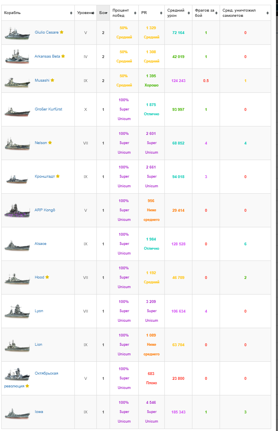278x431 pixels.
Task: Sort by Фрагов за бой arrows
Action: pos(216,13)
